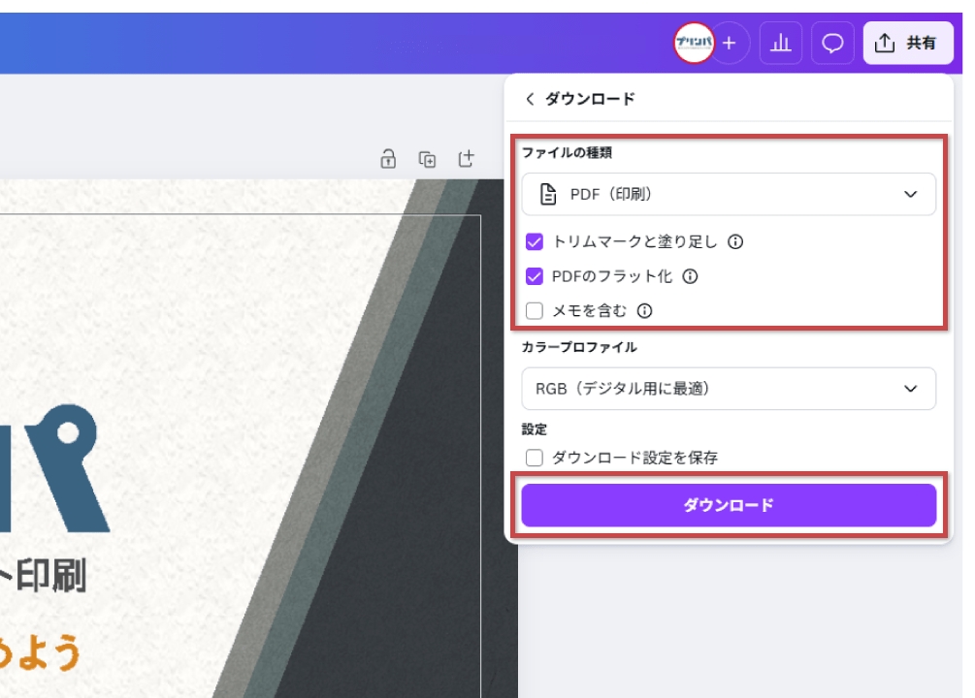Click the profile avatar in top bar
Image resolution: width=975 pixels, height=698 pixels.
694,44
